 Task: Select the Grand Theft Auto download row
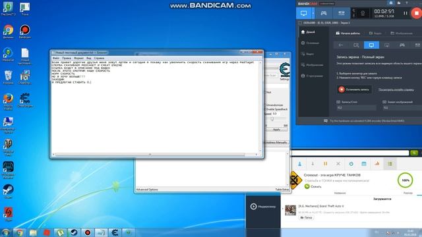tap(351, 211)
